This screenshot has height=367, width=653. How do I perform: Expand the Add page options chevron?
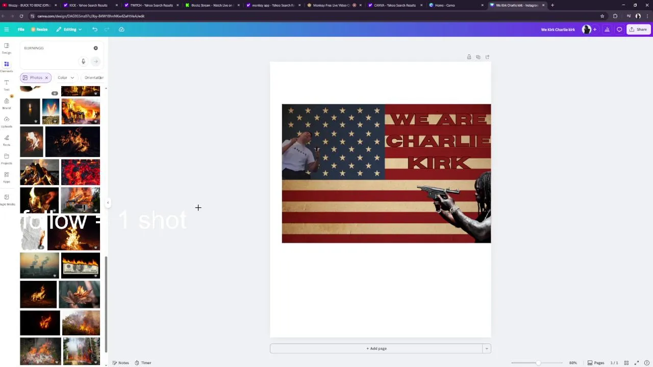tap(487, 349)
